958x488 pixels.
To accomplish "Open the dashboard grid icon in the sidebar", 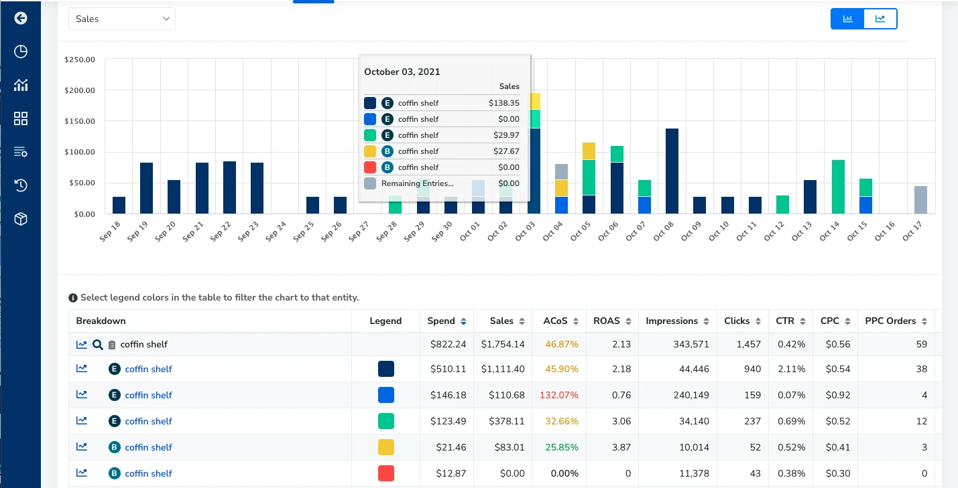I will click(20, 118).
